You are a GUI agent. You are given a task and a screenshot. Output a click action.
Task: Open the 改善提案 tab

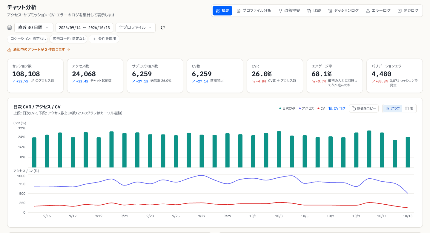pyautogui.click(x=289, y=11)
